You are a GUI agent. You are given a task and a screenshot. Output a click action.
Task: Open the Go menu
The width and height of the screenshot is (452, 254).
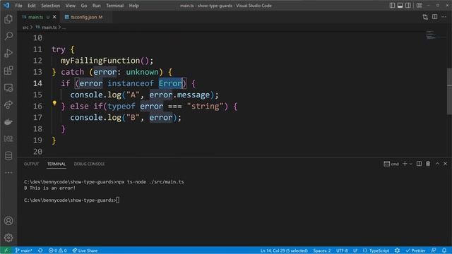[84, 6]
